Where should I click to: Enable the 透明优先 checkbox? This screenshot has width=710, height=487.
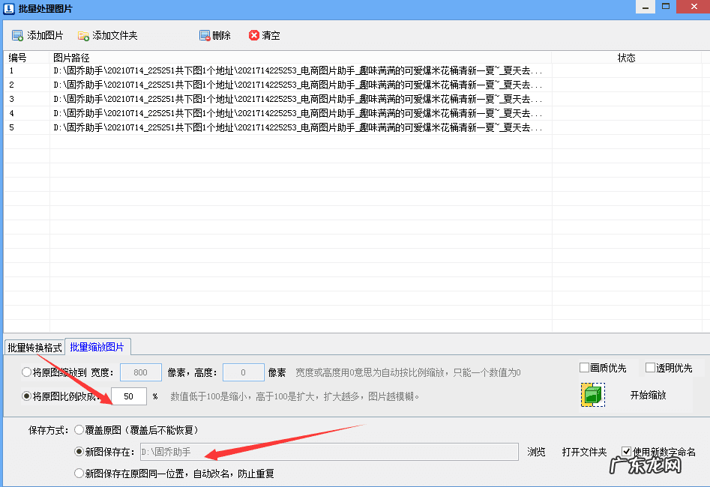(x=651, y=366)
